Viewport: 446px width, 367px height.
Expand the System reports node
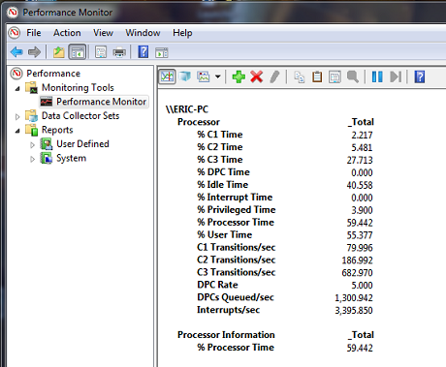pos(32,159)
